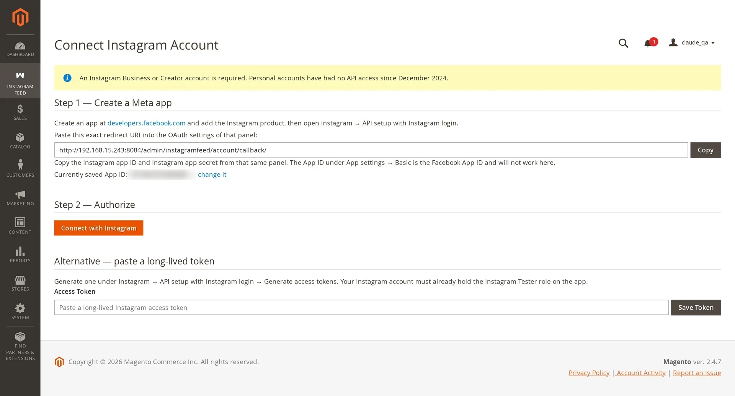Image resolution: width=735 pixels, height=396 pixels.
Task: Open the Marketing menu
Action: click(x=20, y=198)
